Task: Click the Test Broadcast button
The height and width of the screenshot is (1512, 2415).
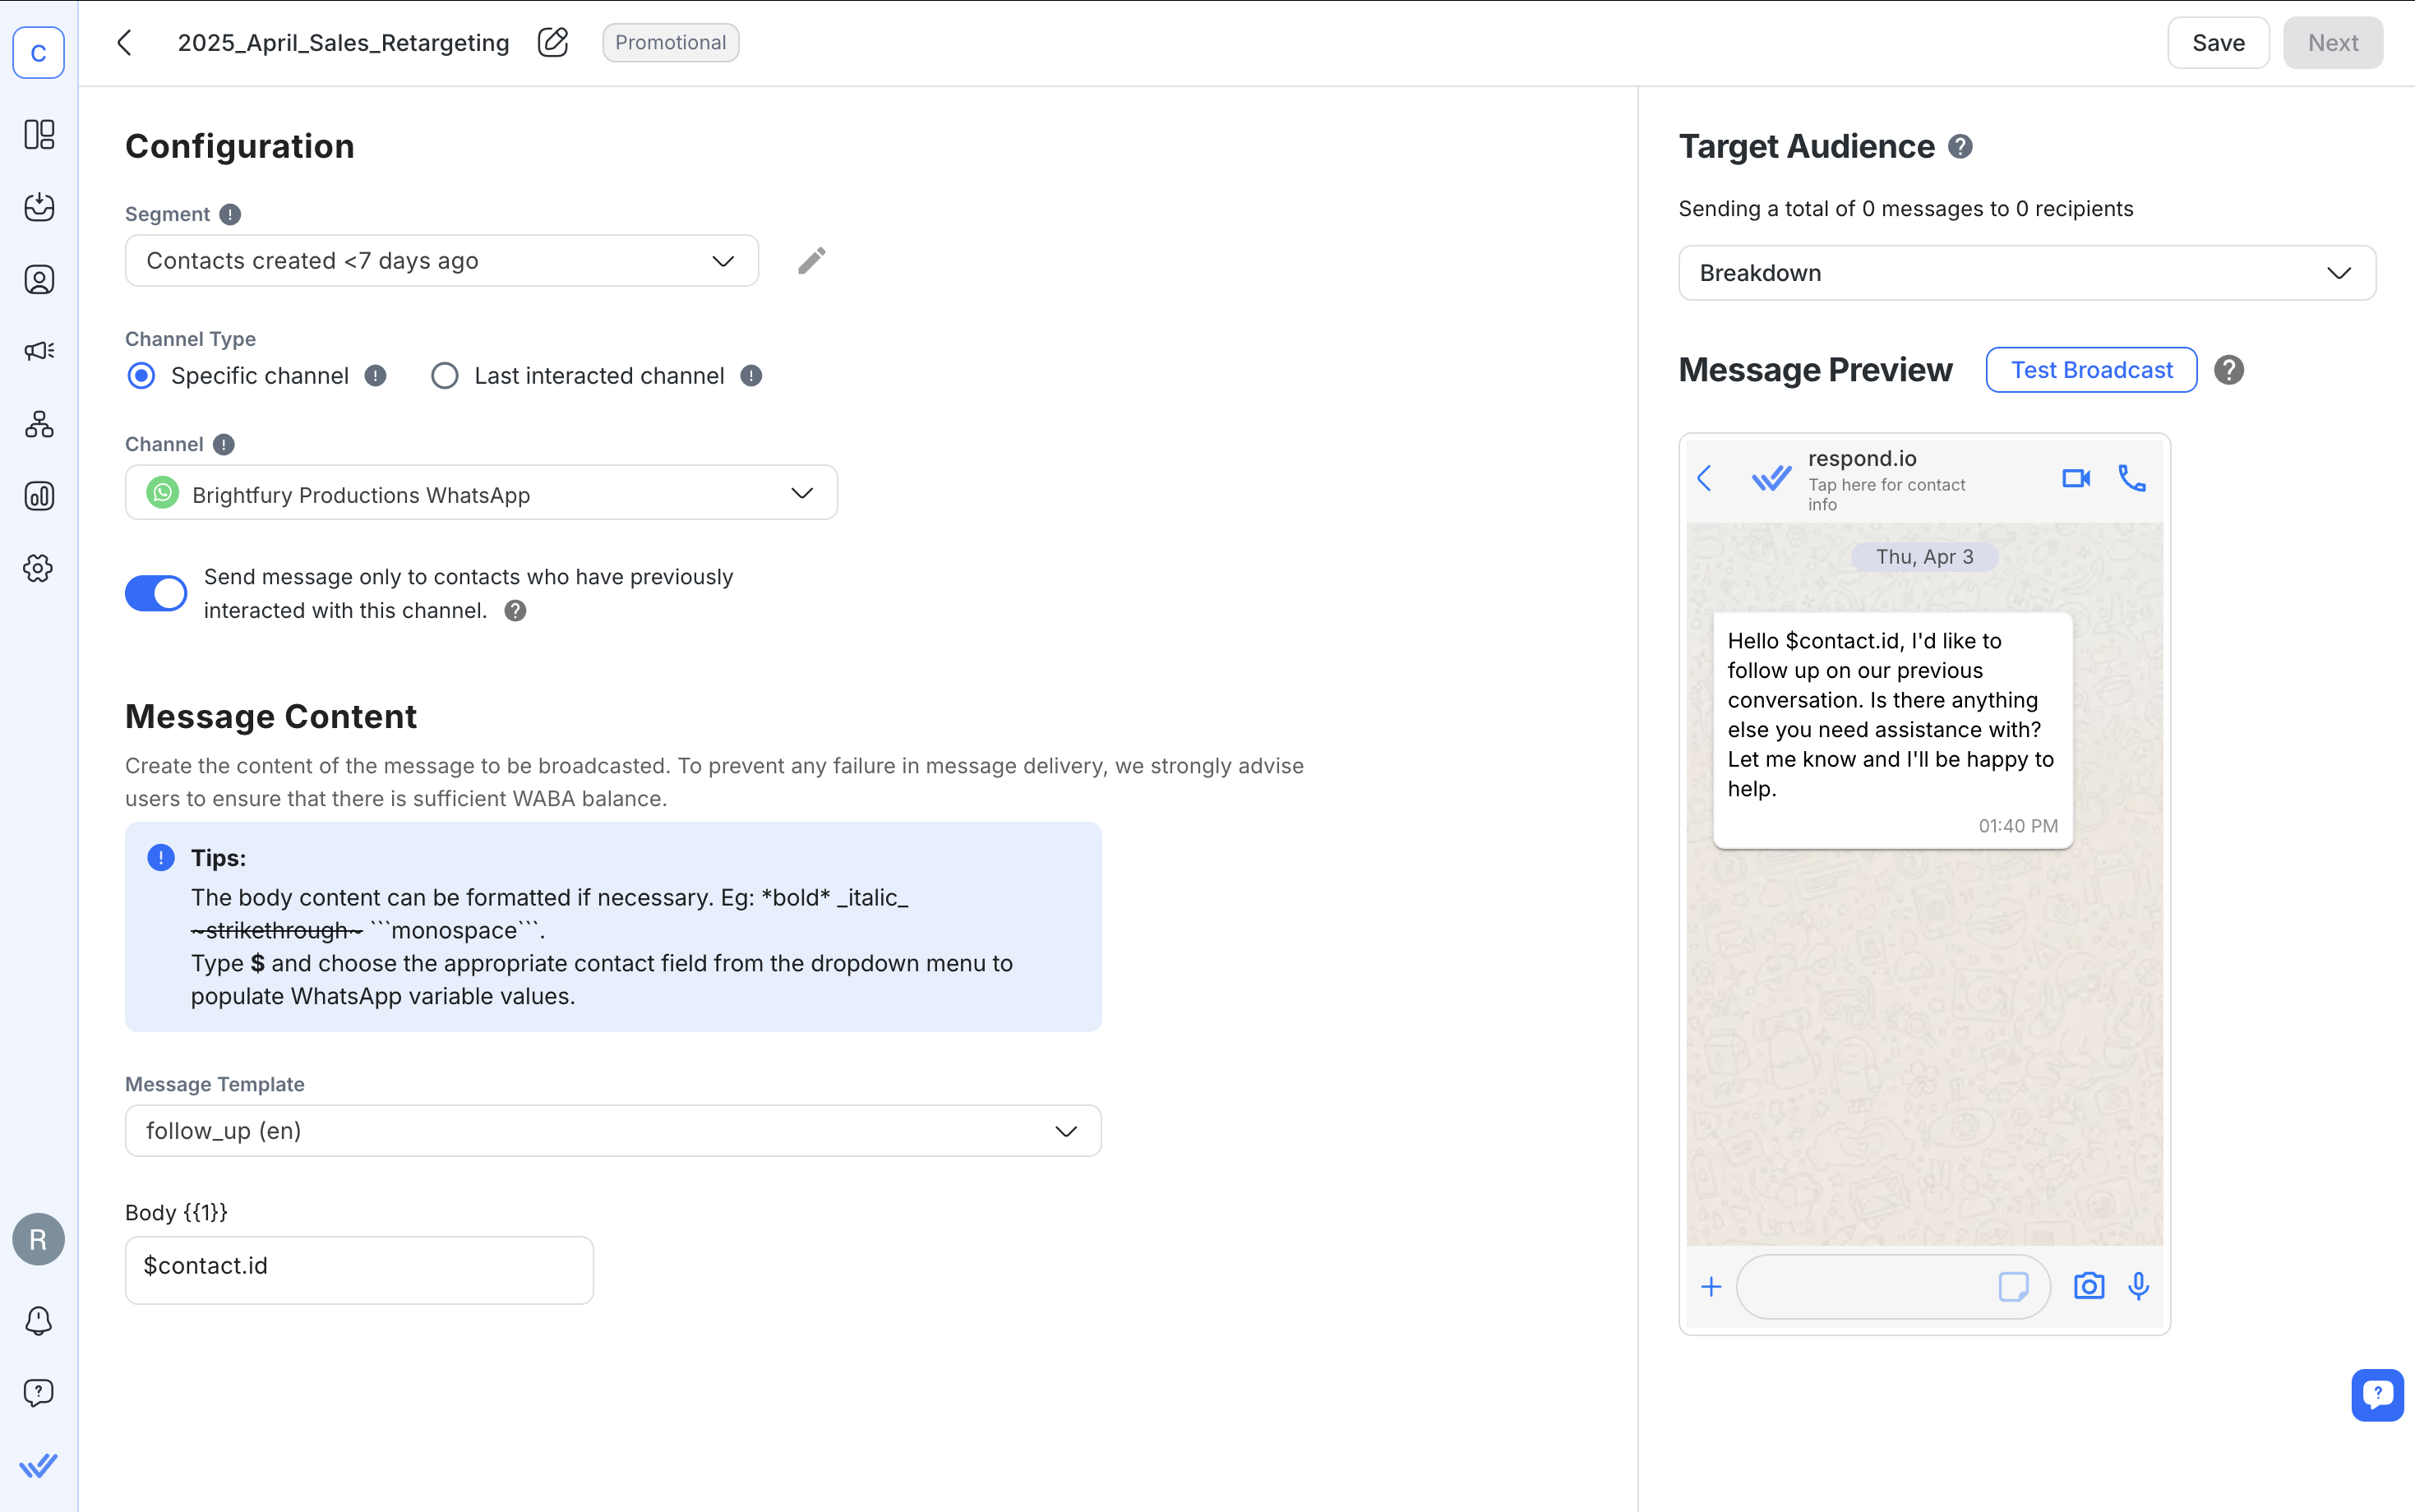Action: (x=2091, y=370)
